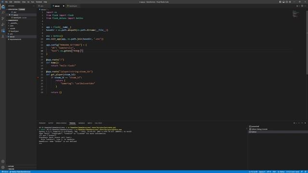The width and height of the screenshot is (308, 173).
Task: Toggle Secondary Side Bar layout icon
Action: [x=287, y=2]
